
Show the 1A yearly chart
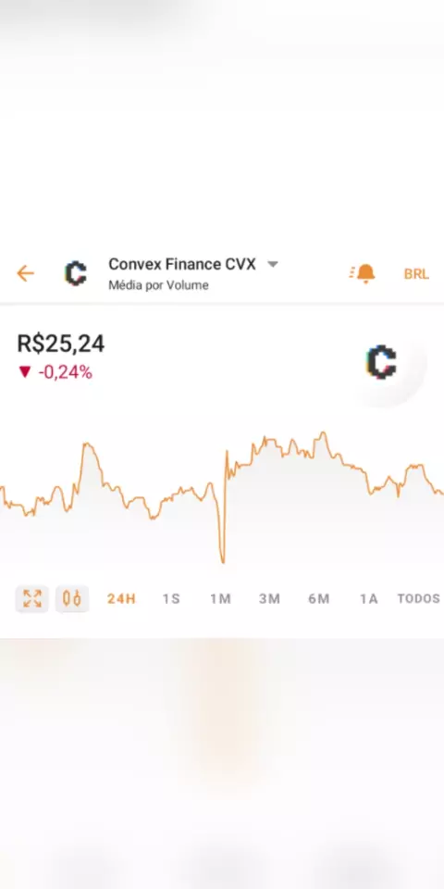point(369,599)
